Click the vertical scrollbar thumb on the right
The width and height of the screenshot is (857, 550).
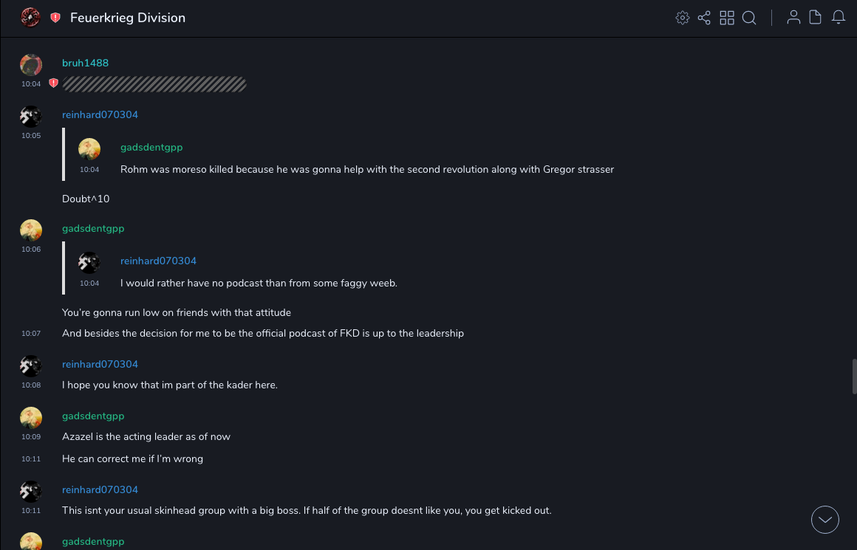click(854, 377)
